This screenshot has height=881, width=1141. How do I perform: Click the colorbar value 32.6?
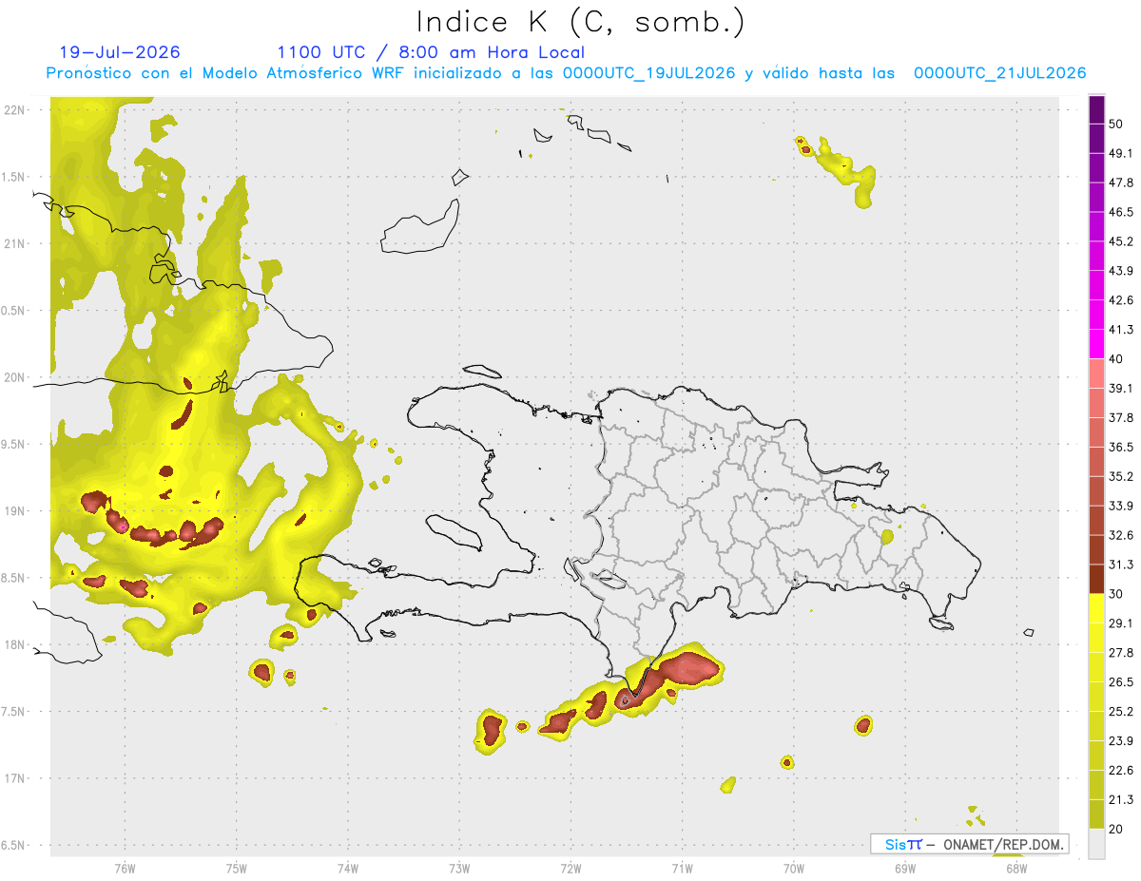1121,535
